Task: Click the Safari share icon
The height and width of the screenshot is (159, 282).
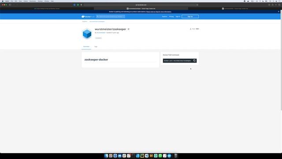Action: [273, 5]
